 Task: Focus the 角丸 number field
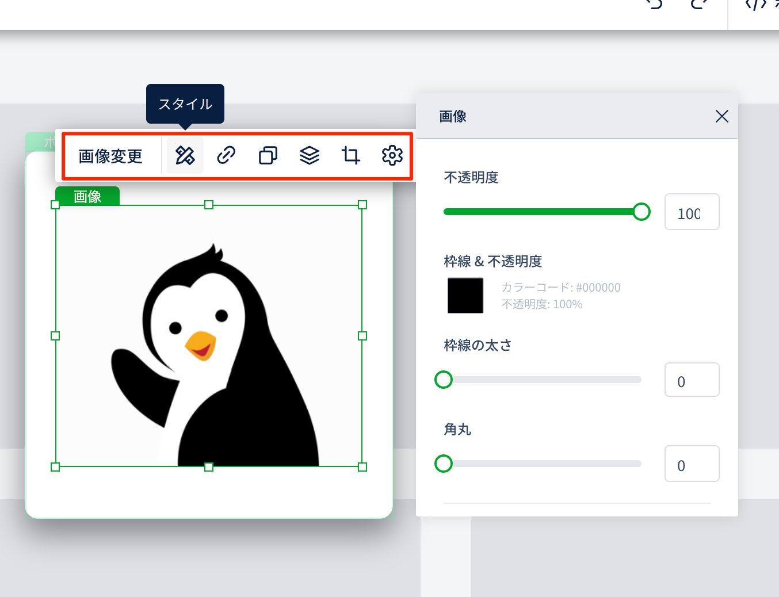[692, 464]
